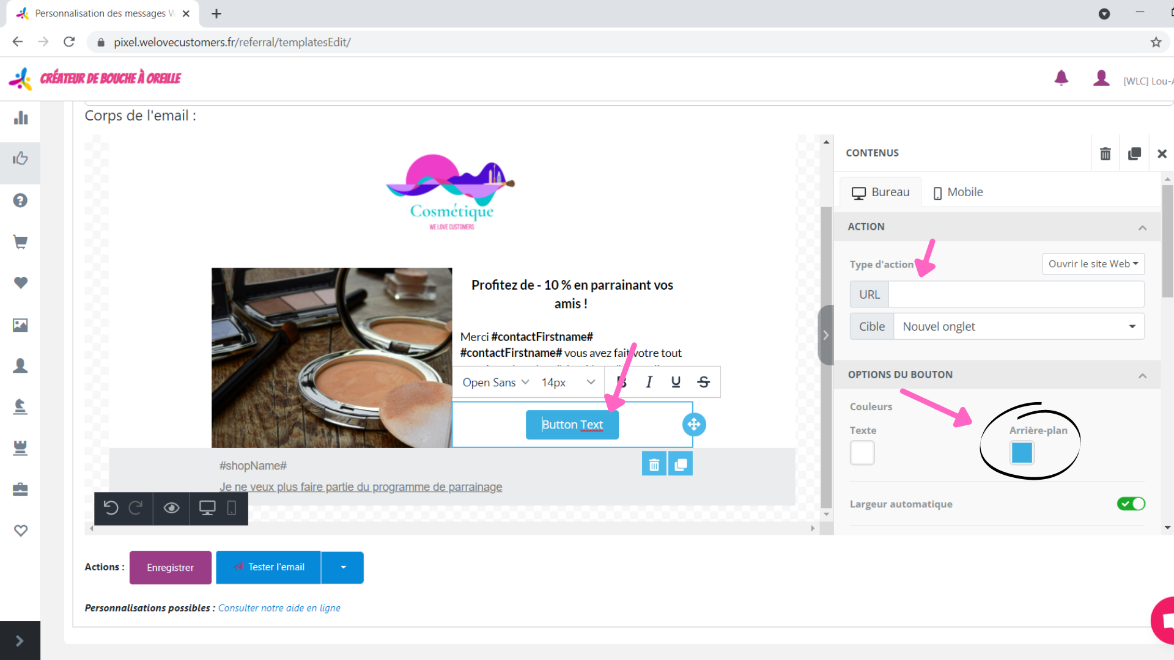This screenshot has height=660, width=1174.
Task: Undo the last edit
Action: pos(111,508)
